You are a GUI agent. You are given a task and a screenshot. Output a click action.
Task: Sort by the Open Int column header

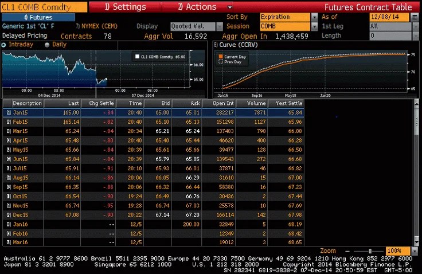tap(219, 103)
